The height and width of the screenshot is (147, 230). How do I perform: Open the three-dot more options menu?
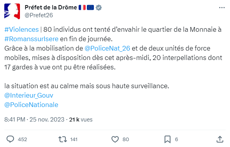pyautogui.click(x=222, y=7)
